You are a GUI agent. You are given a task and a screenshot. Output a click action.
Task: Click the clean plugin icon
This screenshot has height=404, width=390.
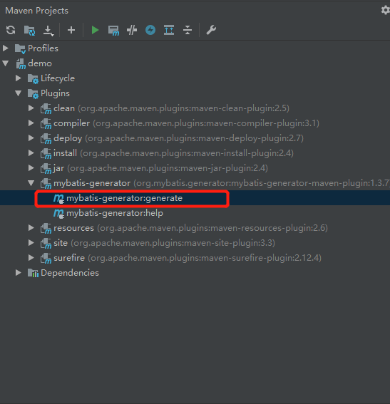pyautogui.click(x=46, y=109)
